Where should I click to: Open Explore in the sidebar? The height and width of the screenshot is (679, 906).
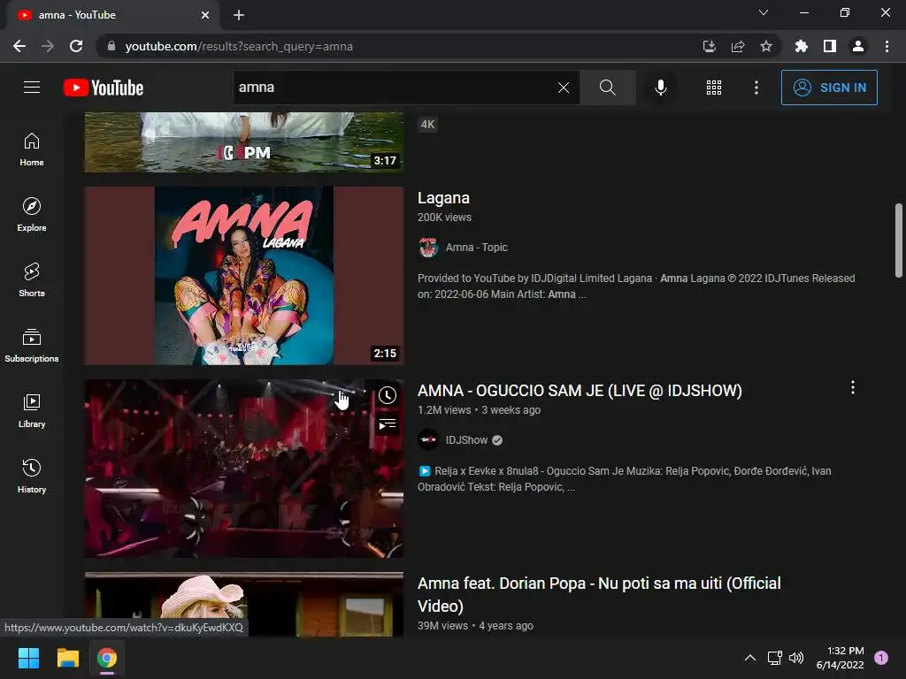[x=32, y=215]
